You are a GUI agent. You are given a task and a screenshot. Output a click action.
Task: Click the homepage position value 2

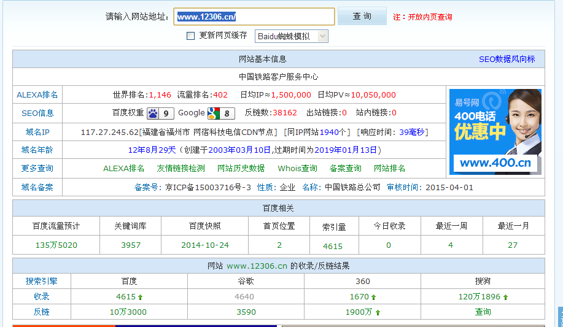(x=279, y=245)
